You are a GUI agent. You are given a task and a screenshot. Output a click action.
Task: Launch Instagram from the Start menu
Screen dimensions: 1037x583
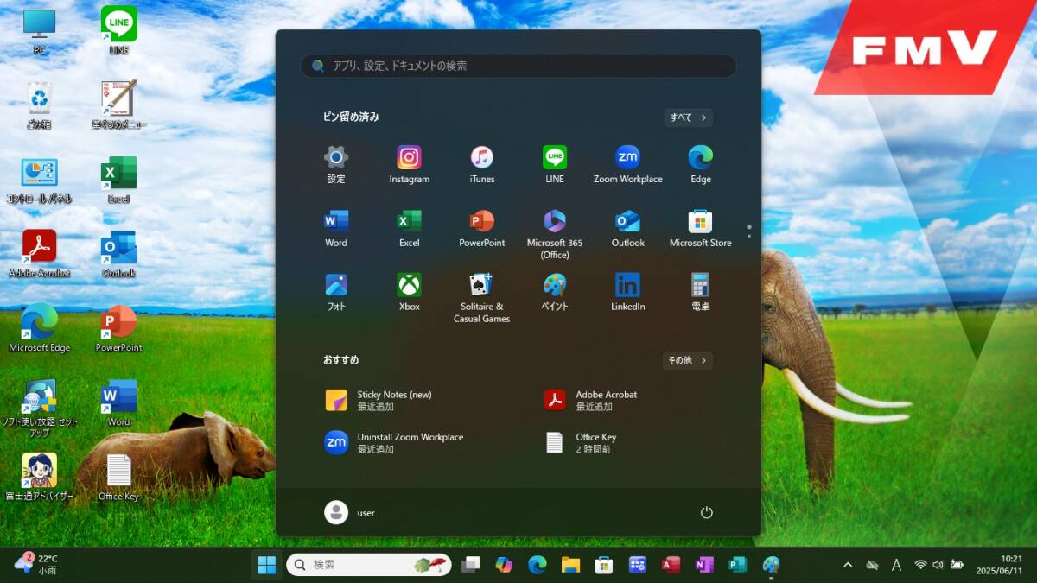pyautogui.click(x=409, y=164)
